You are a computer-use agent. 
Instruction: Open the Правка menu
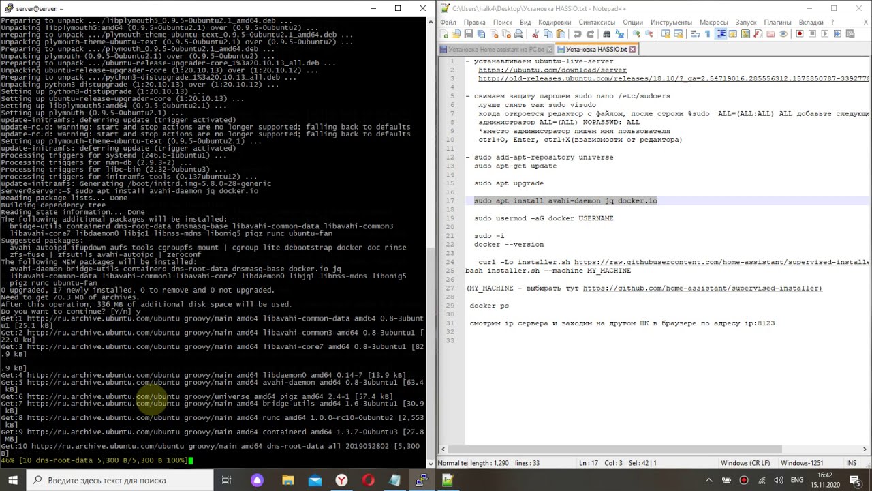click(475, 23)
